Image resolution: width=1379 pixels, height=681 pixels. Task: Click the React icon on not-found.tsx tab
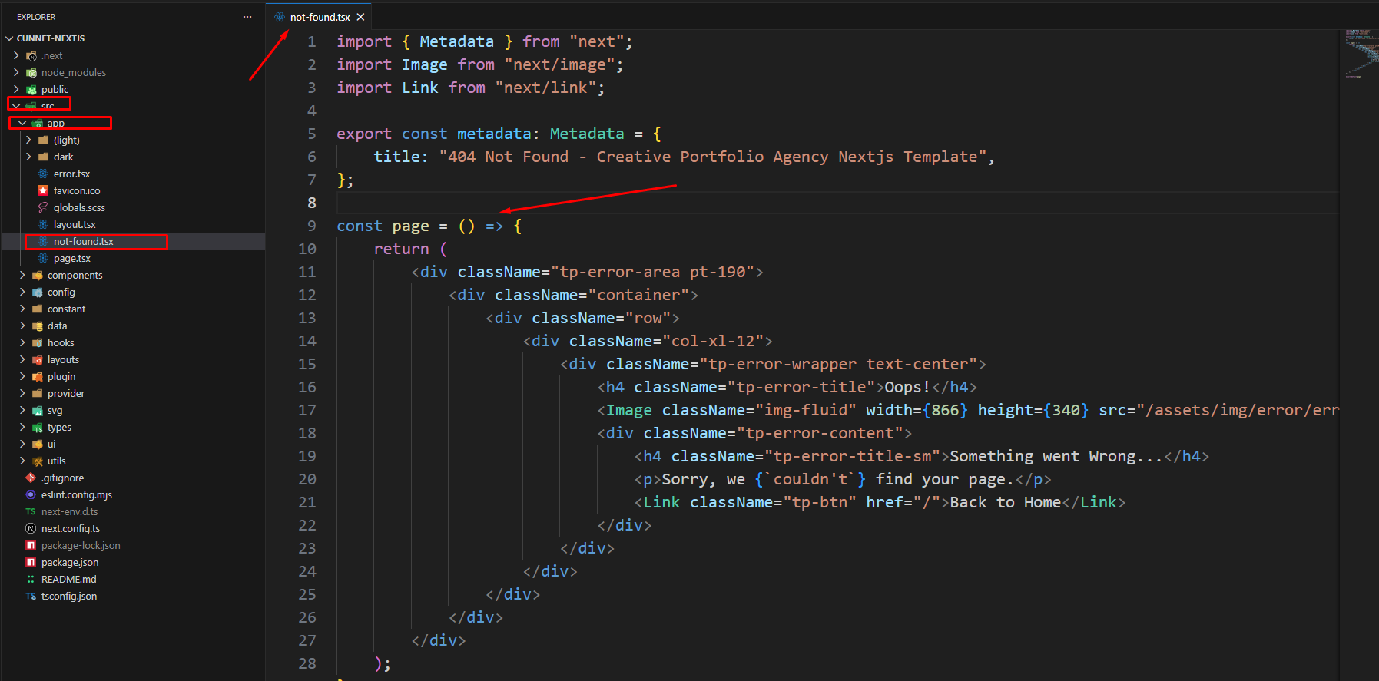point(280,17)
